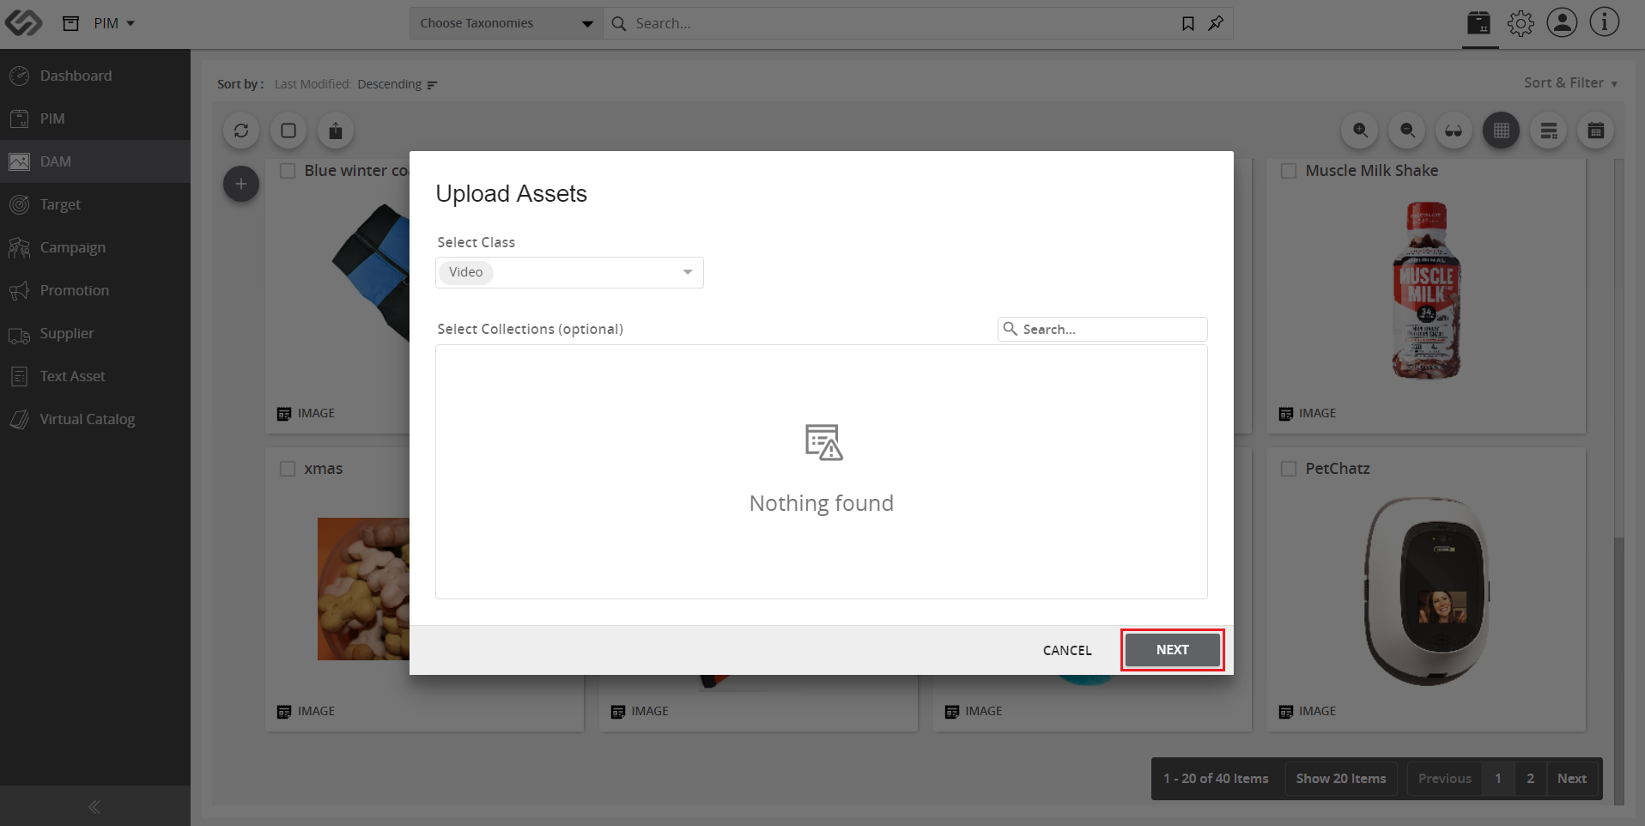Click IMAGE type icon under PetChatz
This screenshot has height=826, width=1645.
pos(1286,712)
